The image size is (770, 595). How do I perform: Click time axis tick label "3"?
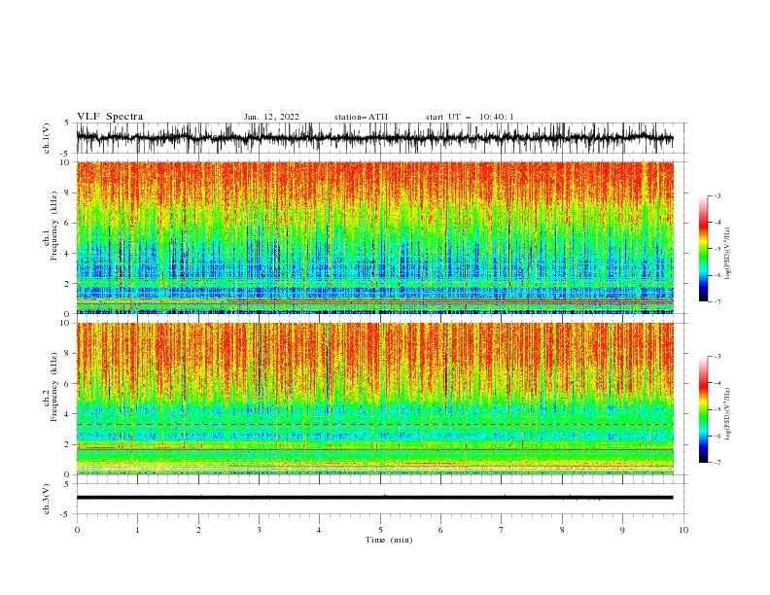coord(259,530)
